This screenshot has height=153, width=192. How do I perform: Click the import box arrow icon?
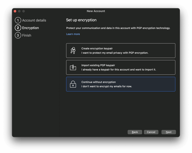[73, 67]
